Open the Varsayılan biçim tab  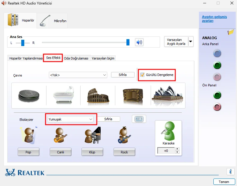(103, 58)
